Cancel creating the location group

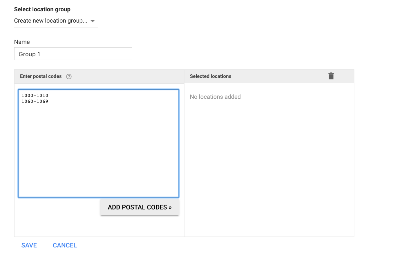65,245
